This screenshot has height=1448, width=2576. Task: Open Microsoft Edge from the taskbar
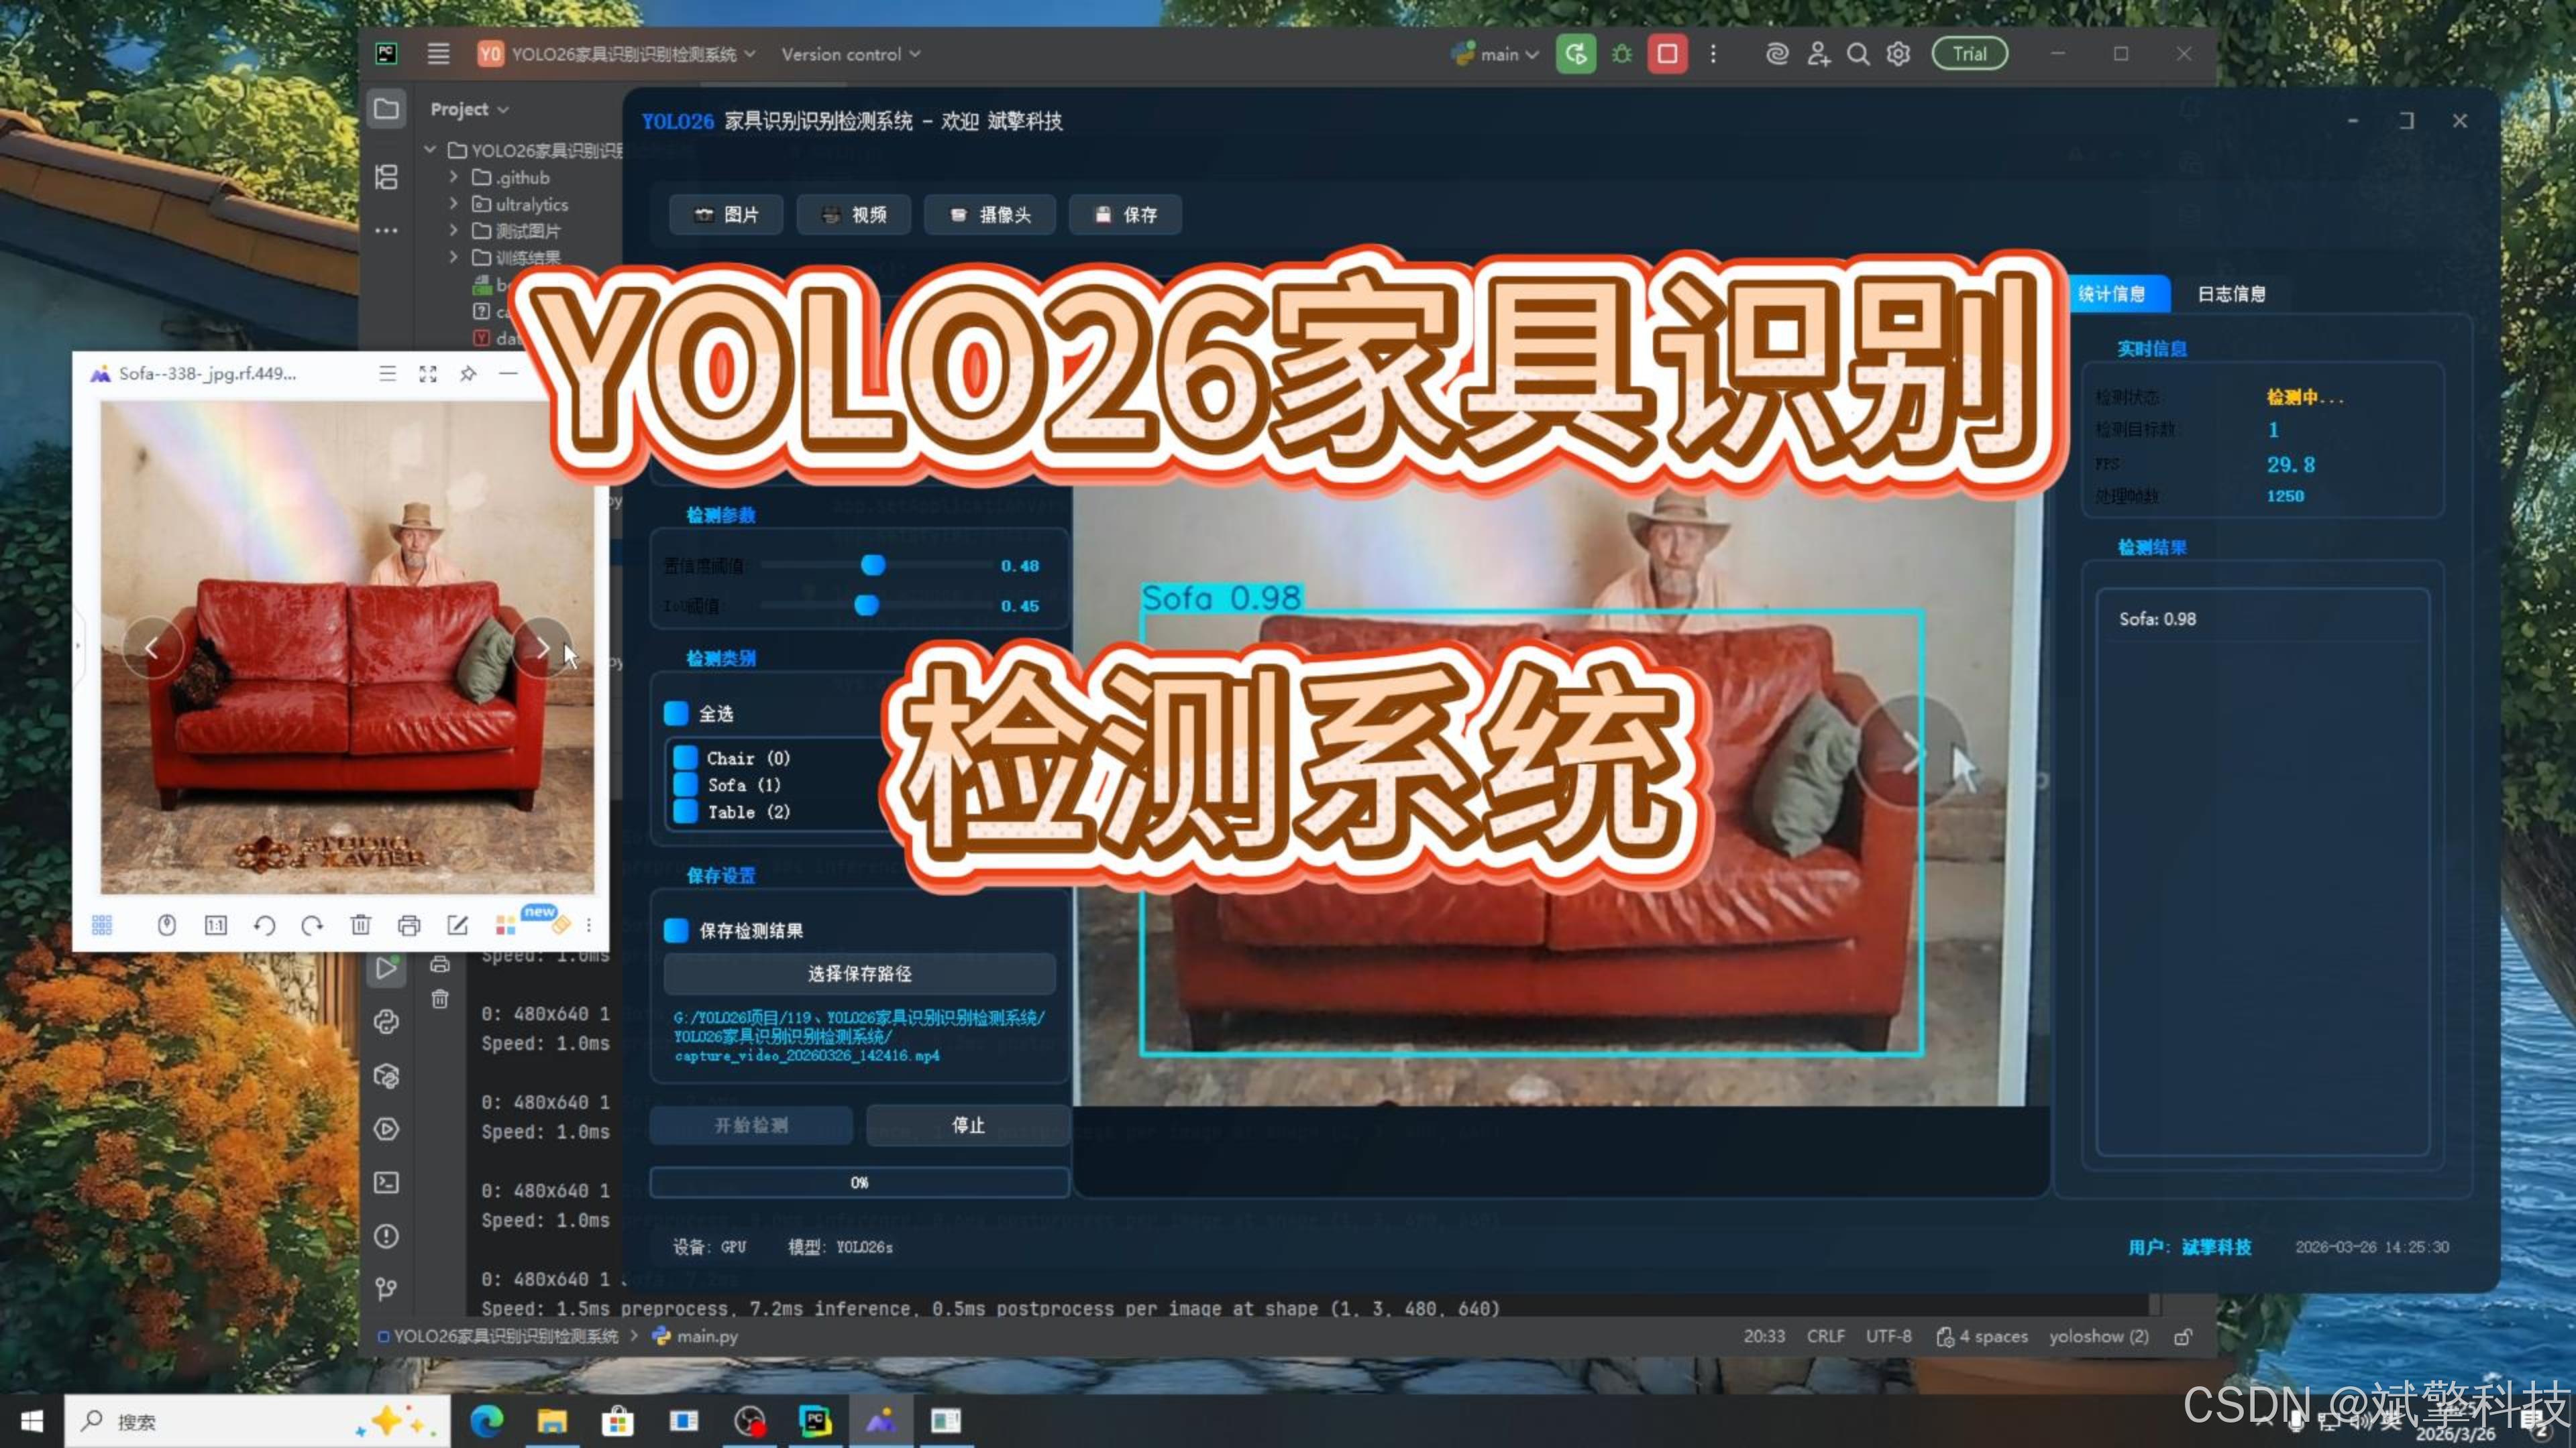click(486, 1421)
